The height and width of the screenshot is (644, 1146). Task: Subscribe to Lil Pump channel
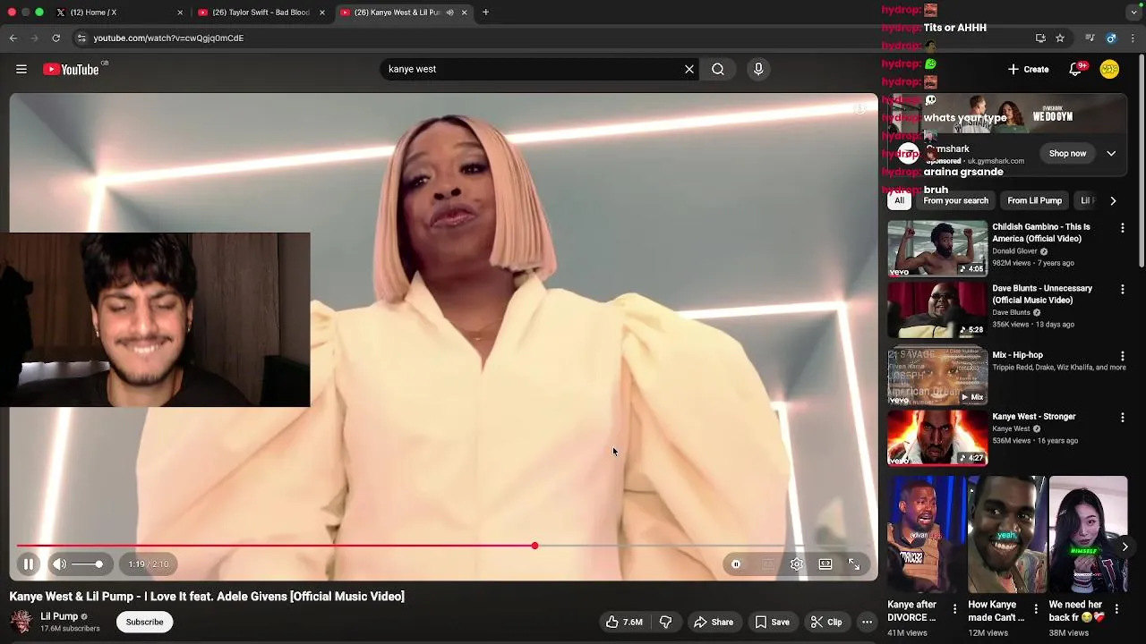(144, 622)
